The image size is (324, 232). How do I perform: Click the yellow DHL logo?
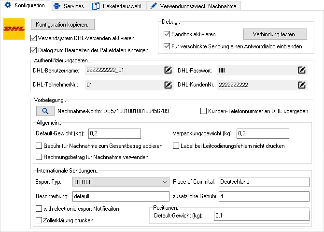(14, 29)
